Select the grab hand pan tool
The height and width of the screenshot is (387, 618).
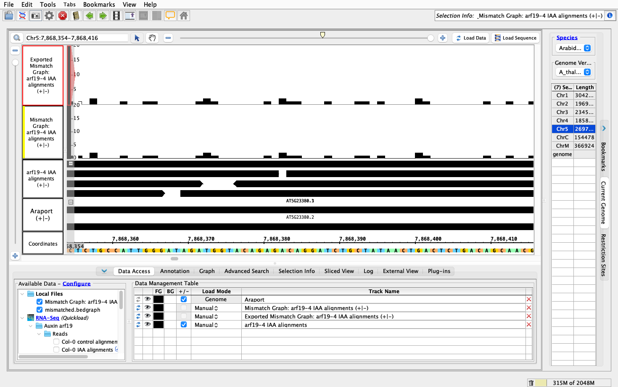[x=152, y=38]
